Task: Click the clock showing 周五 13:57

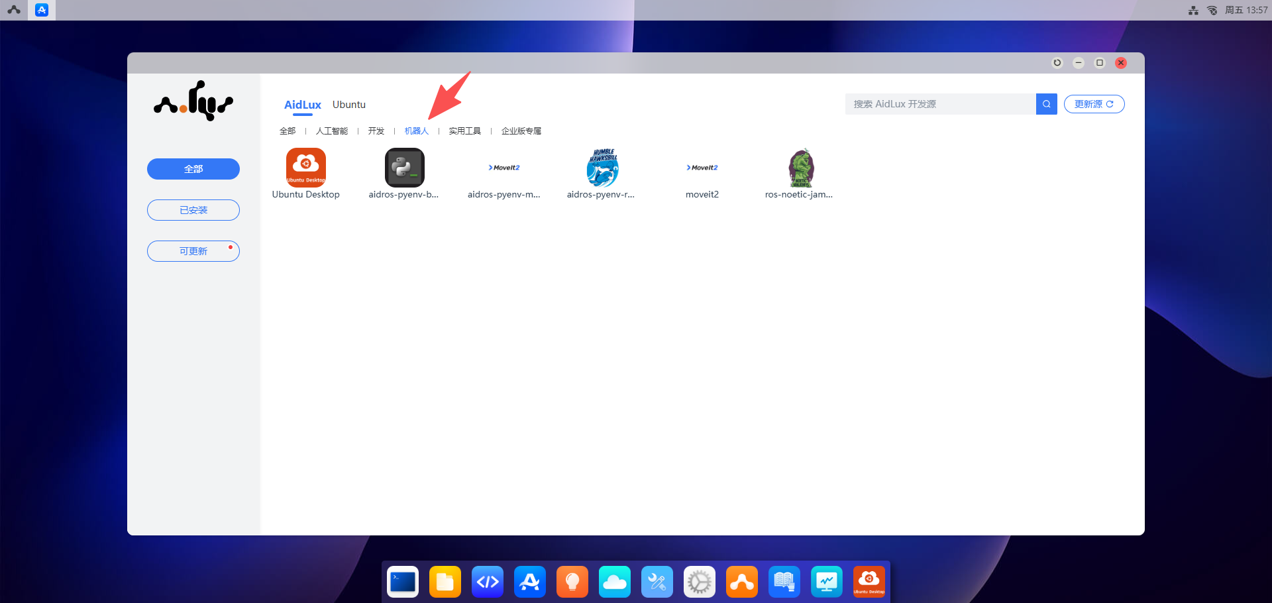Action: pos(1246,10)
